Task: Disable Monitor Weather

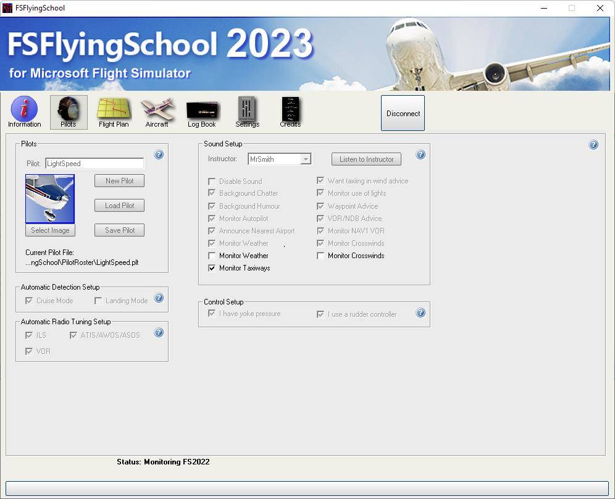Action: pyautogui.click(x=212, y=256)
